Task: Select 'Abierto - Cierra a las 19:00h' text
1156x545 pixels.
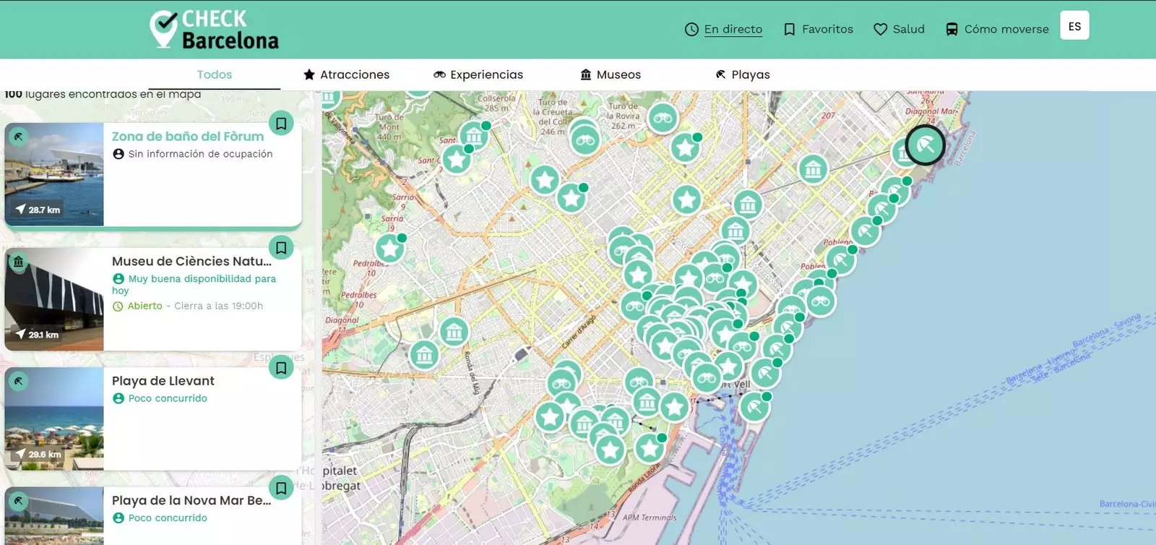Action: click(188, 306)
